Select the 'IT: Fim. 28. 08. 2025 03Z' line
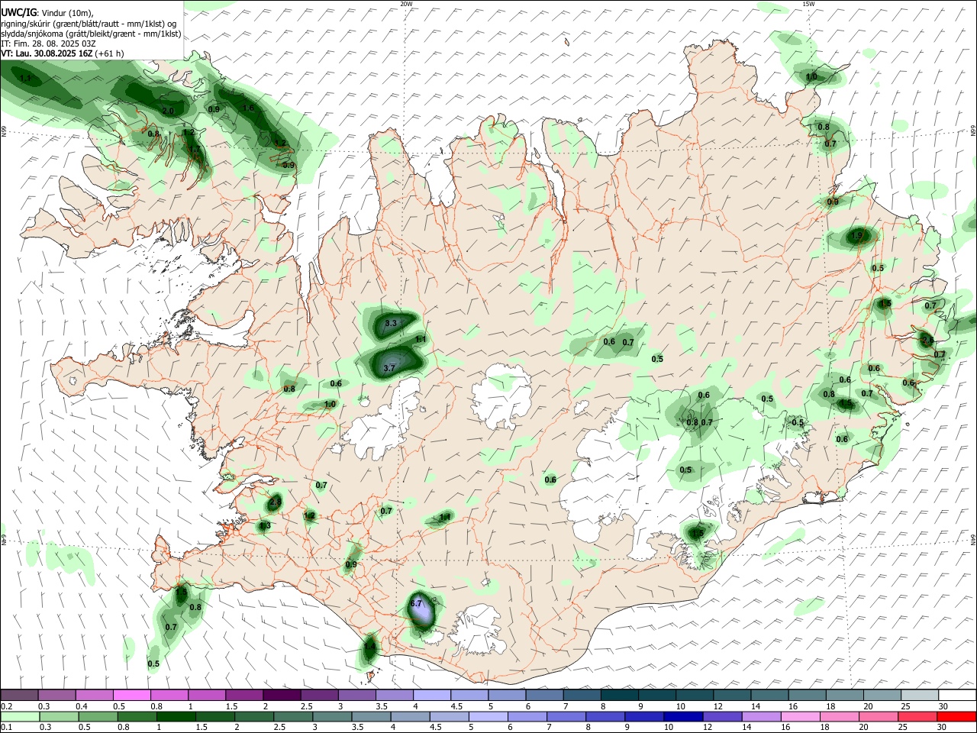This screenshot has width=977, height=733. [48, 44]
